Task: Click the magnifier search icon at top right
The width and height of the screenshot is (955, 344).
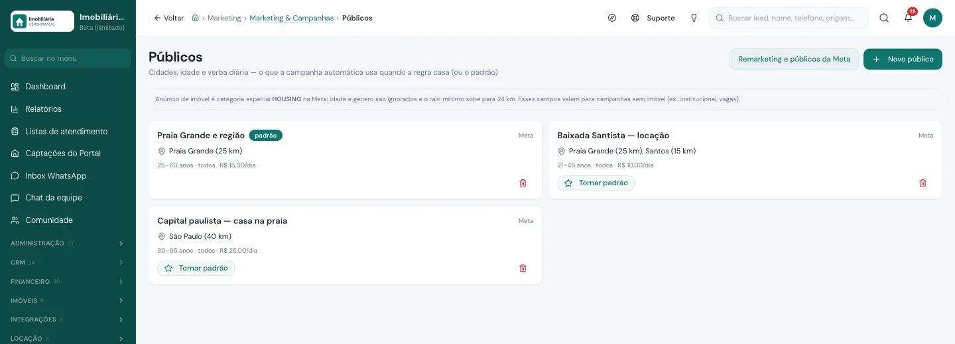Action: (884, 18)
